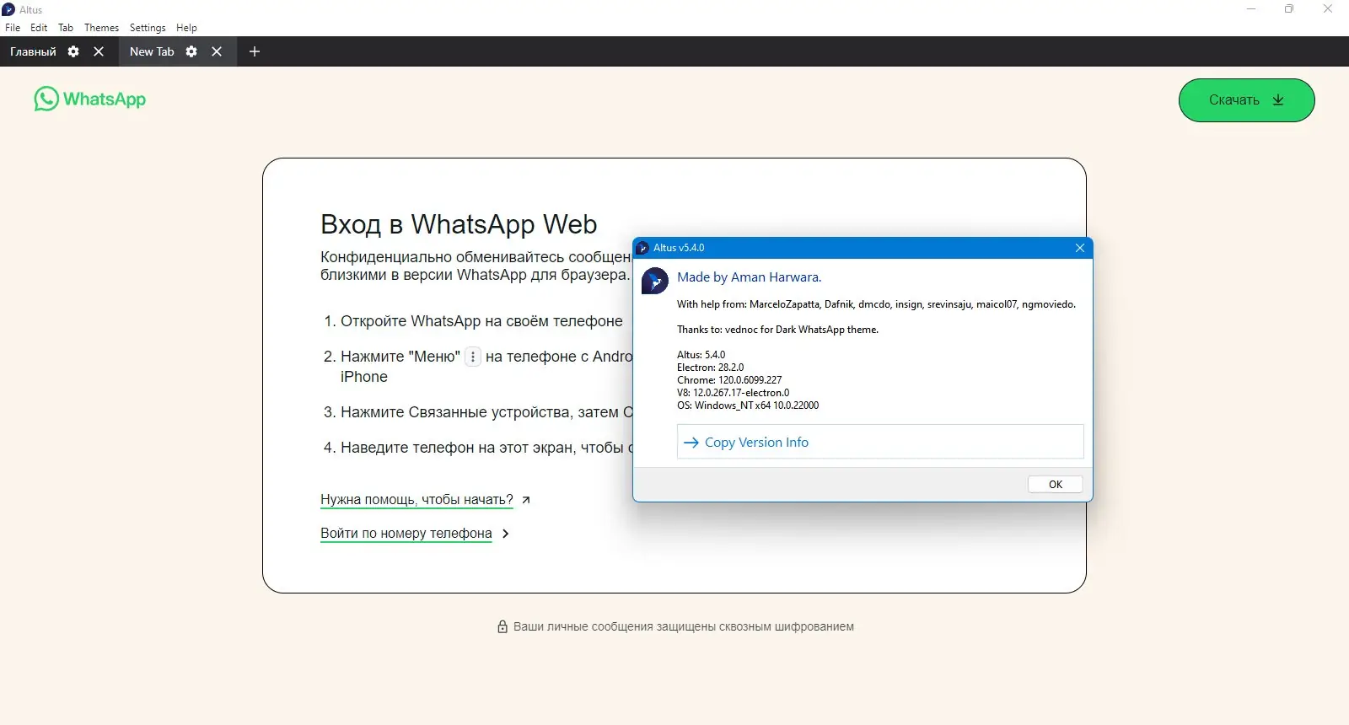Click Copy Version Info
This screenshot has height=725, width=1349.
[x=880, y=442]
